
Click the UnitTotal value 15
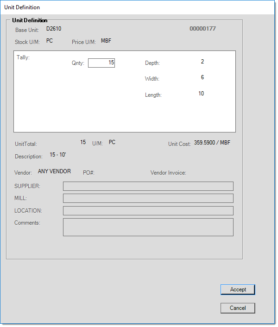[x=83, y=142]
